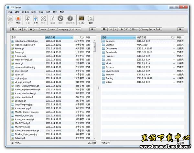
Task: Click the remote list scrollbar thumb
Action: coord(94,47)
